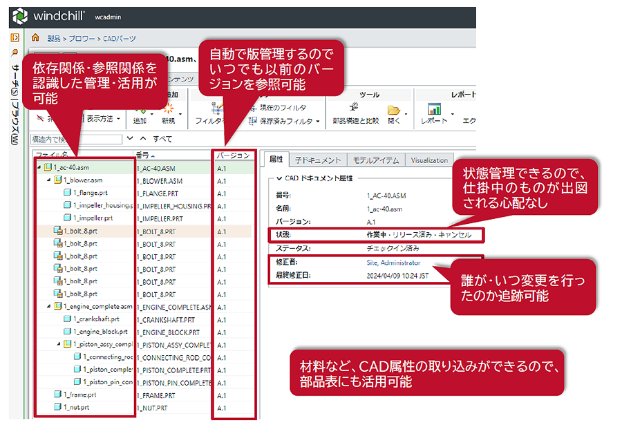Jump to previous search result chevron

143,138
